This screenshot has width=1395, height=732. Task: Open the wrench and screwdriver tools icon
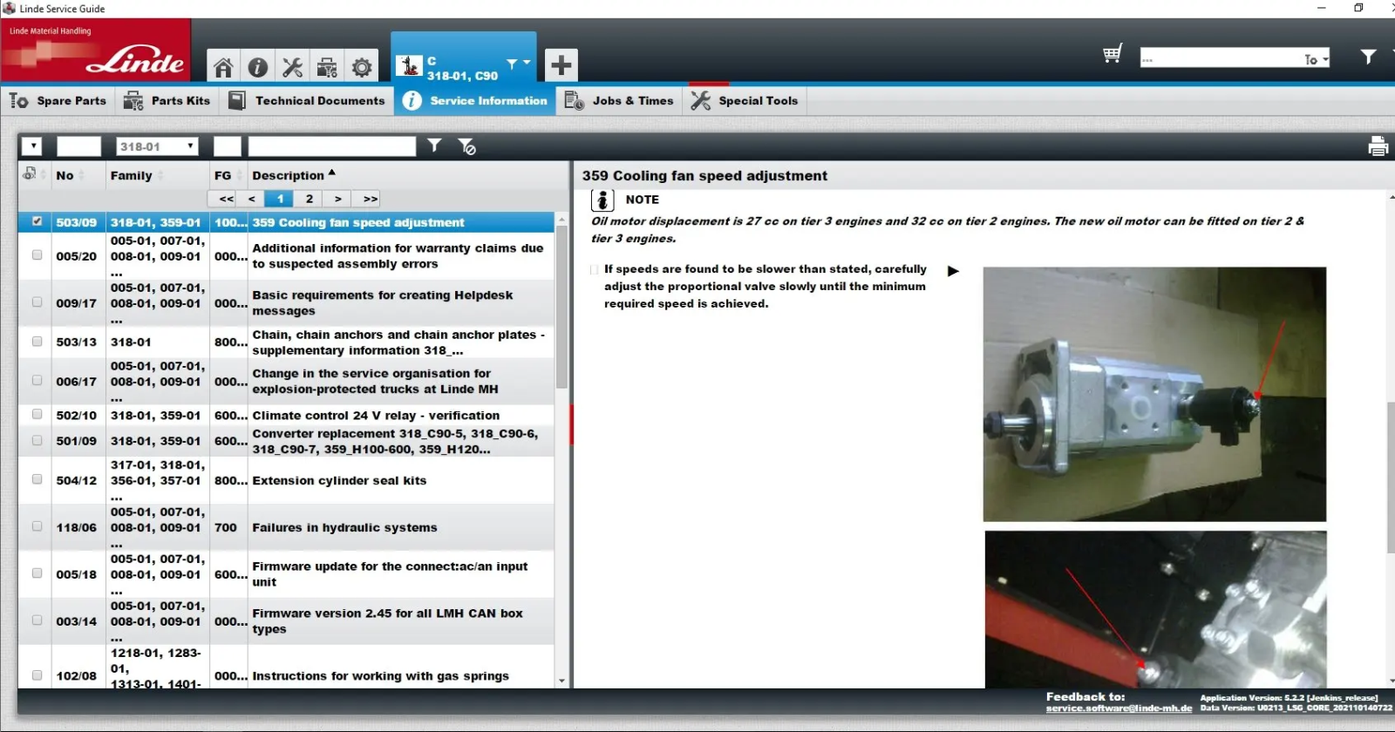293,66
